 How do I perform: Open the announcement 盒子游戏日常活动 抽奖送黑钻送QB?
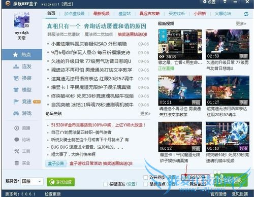click(x=101, y=163)
